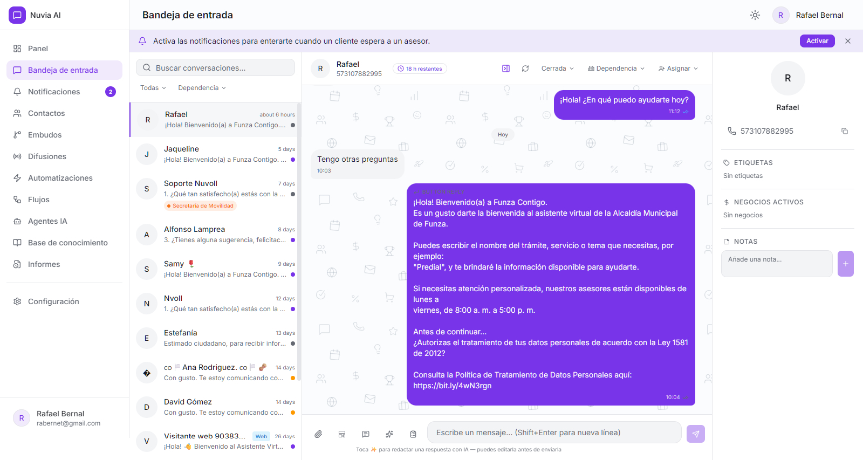Open Jaqueline conversation

(214, 154)
